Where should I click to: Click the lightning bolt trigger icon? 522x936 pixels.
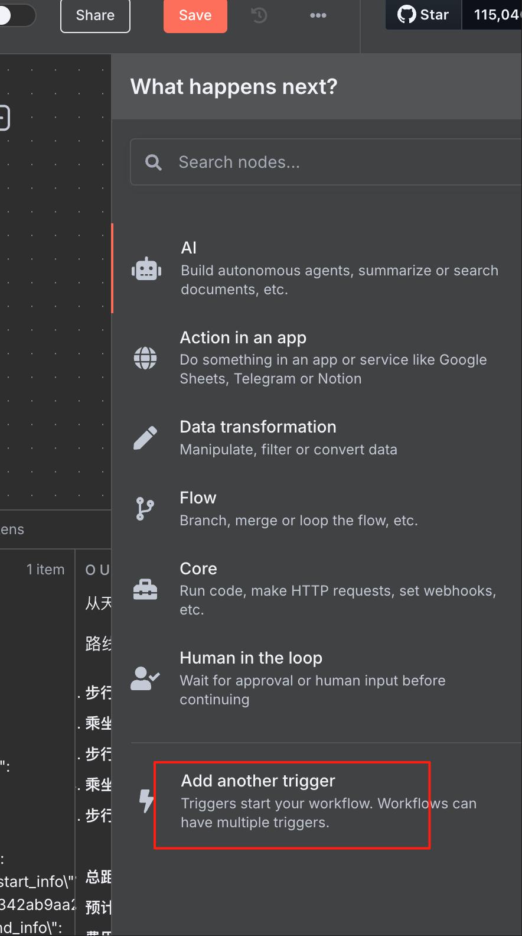tap(146, 801)
